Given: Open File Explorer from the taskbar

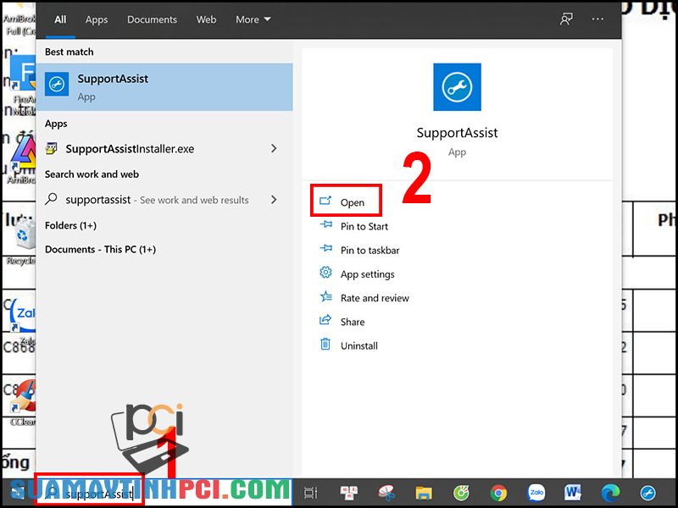Looking at the screenshot, I should 424,493.
